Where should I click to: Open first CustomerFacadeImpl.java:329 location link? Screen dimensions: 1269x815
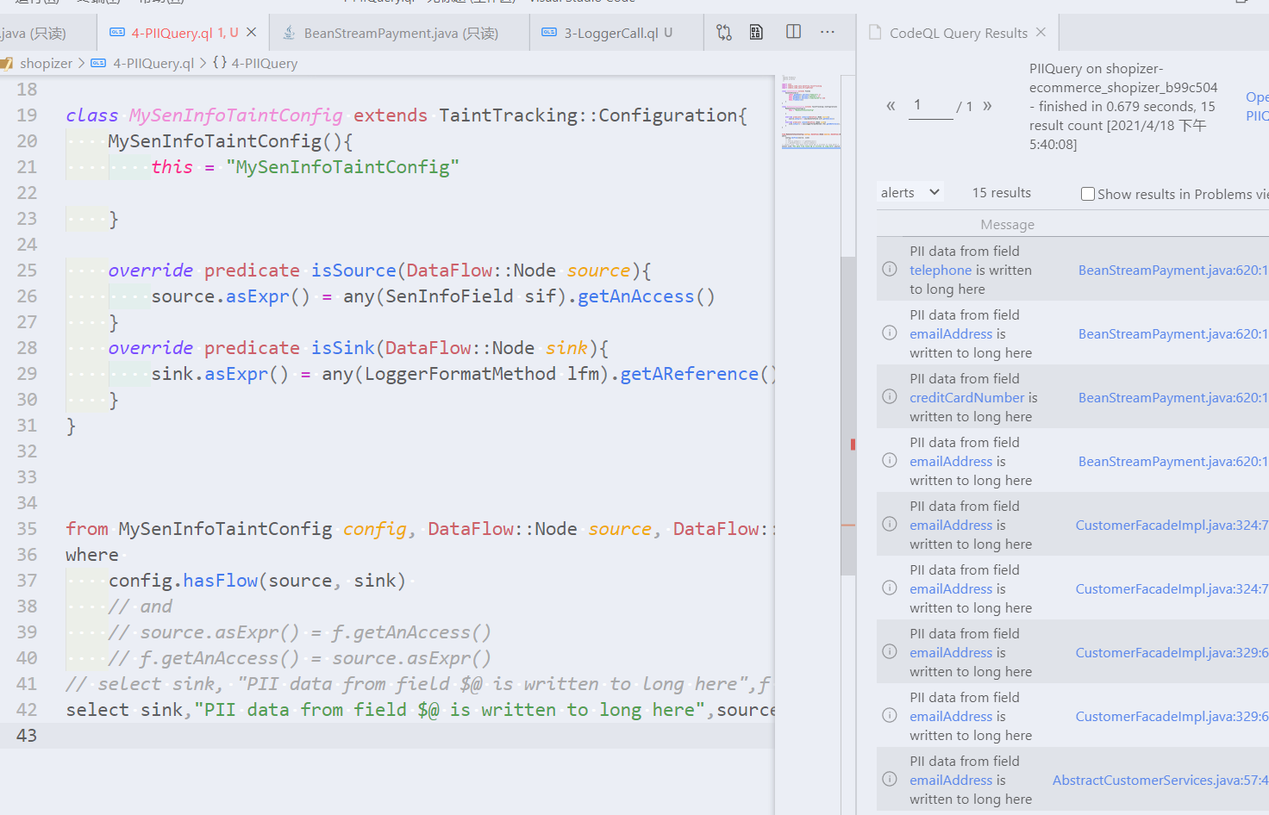click(1172, 652)
